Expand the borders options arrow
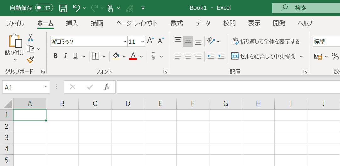 tap(104, 56)
